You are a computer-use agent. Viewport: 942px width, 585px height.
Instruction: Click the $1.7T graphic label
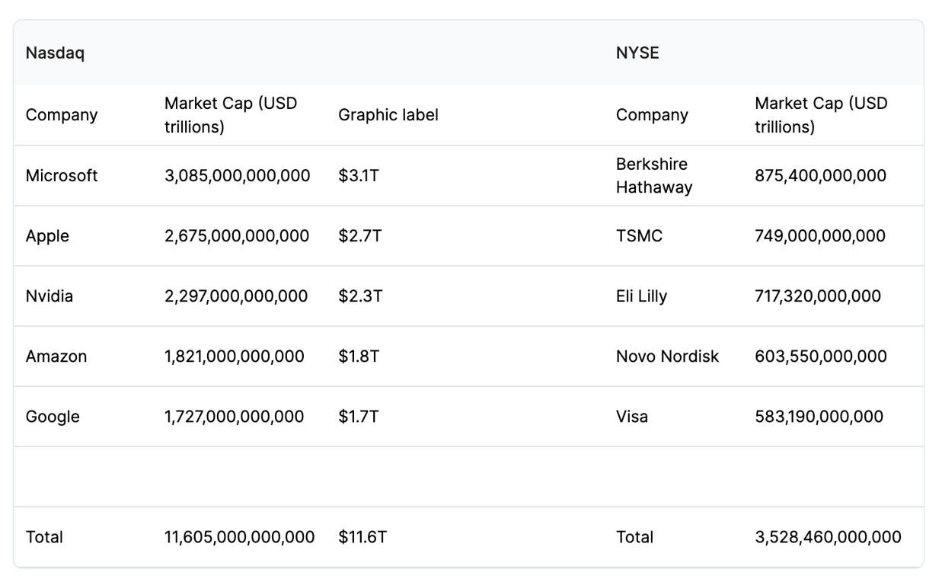click(x=359, y=417)
